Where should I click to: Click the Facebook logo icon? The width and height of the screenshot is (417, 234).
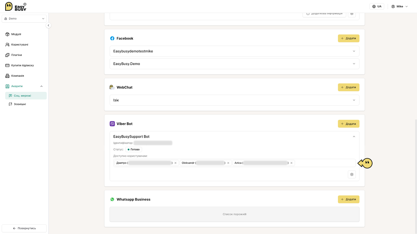tap(112, 38)
